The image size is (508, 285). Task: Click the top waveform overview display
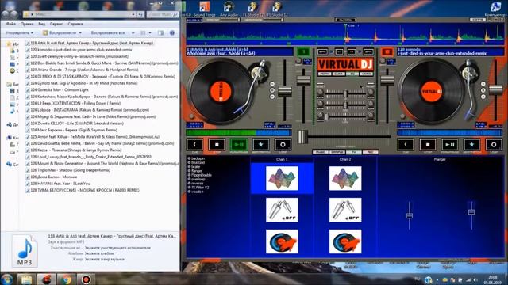(345, 34)
